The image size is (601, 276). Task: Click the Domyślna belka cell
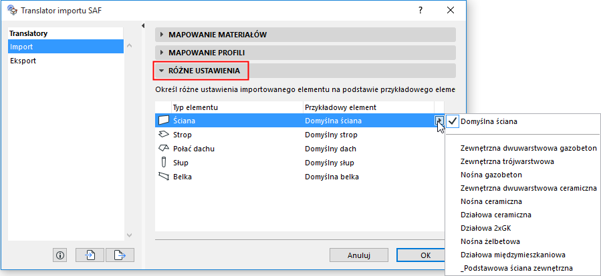coord(332,177)
